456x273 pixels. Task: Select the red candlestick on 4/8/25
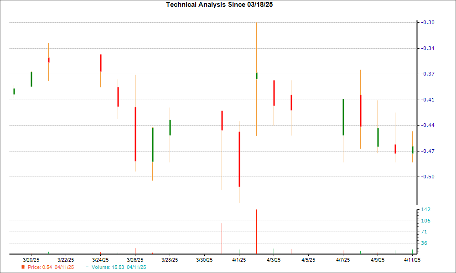[360, 111]
